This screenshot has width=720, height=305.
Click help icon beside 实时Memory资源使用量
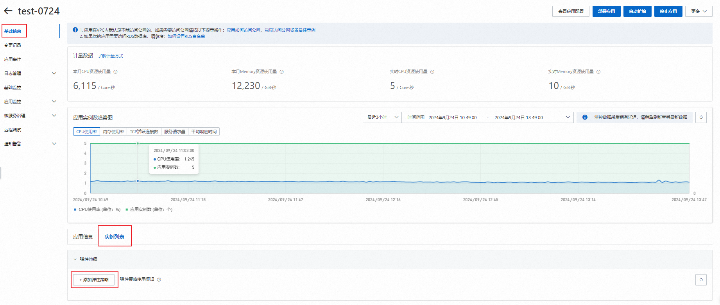(x=598, y=72)
